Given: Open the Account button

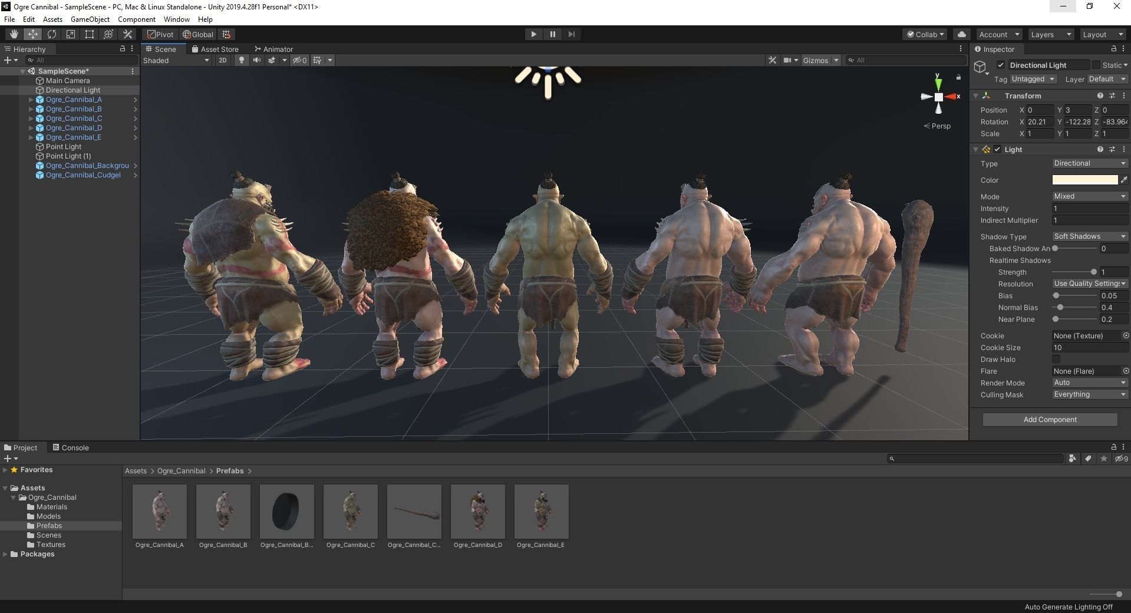Looking at the screenshot, I should tap(999, 34).
